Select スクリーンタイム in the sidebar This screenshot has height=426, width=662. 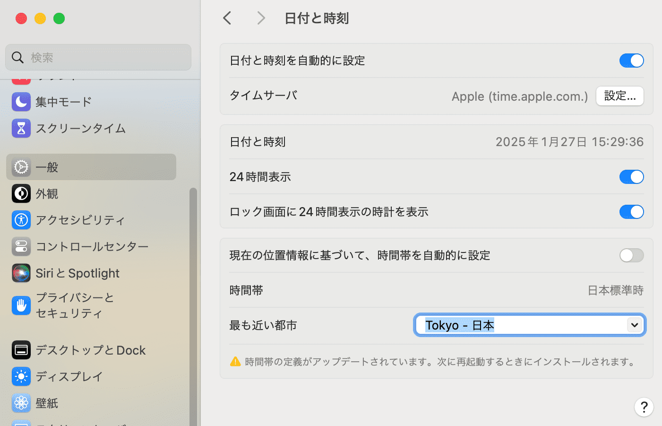pos(91,128)
